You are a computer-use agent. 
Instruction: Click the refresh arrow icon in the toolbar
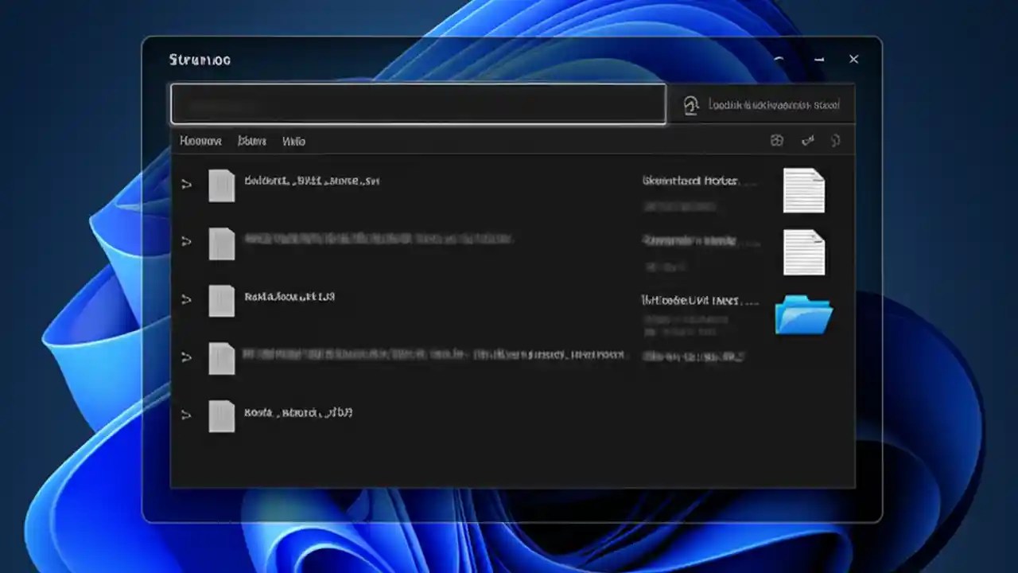(x=807, y=140)
